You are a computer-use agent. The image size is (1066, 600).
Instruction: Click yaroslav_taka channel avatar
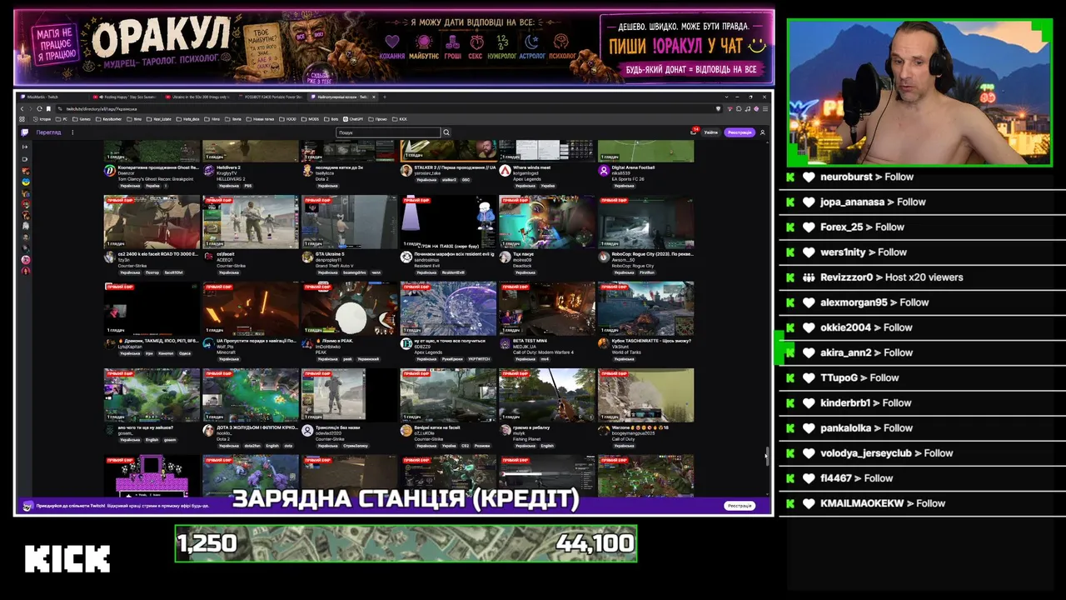point(406,171)
